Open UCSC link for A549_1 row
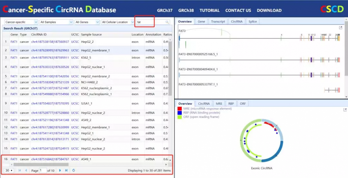This screenshot has width=348, height=178. click(x=75, y=159)
